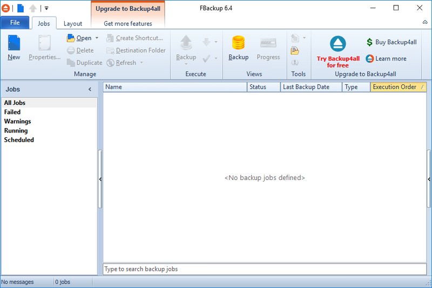Image resolution: width=432 pixels, height=288 pixels.
Task: Click quick access New document icon
Action: (x=21, y=8)
